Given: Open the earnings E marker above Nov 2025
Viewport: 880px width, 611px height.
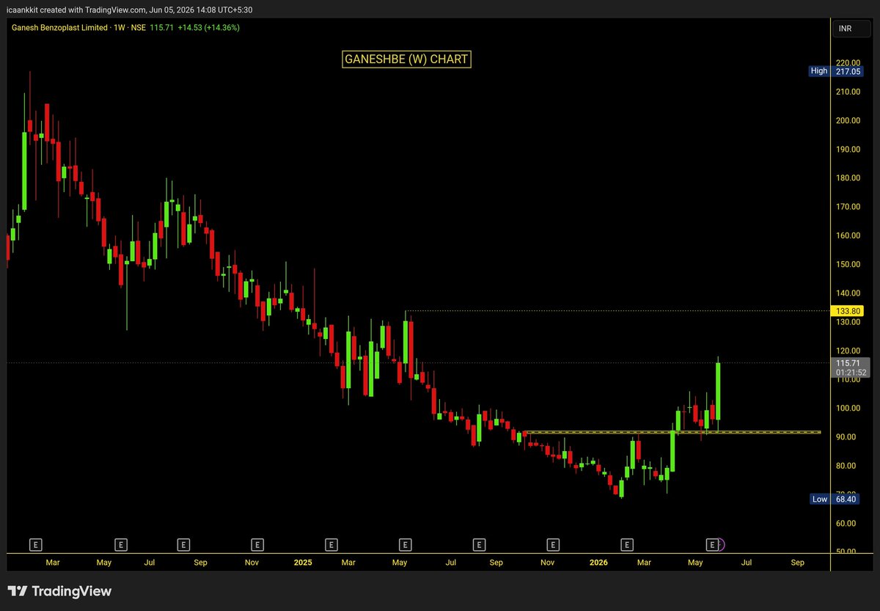Looking at the screenshot, I should tap(553, 544).
